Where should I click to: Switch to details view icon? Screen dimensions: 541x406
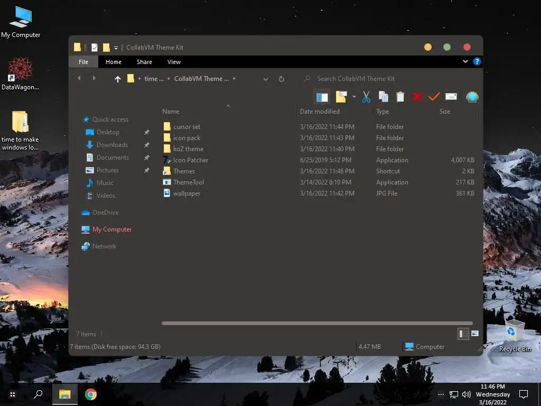[x=463, y=334]
